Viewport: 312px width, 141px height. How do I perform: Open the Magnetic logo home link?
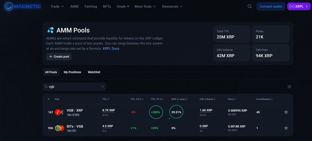(23, 6)
